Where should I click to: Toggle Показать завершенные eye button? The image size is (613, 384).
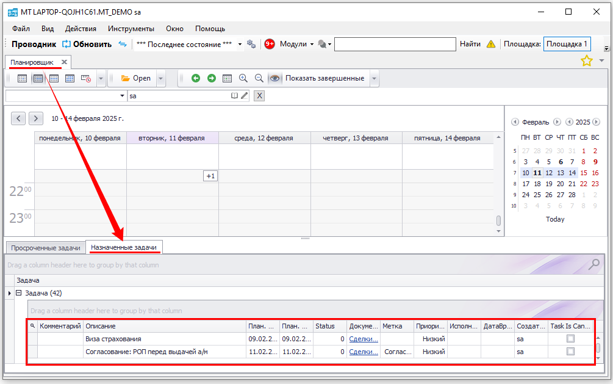275,78
